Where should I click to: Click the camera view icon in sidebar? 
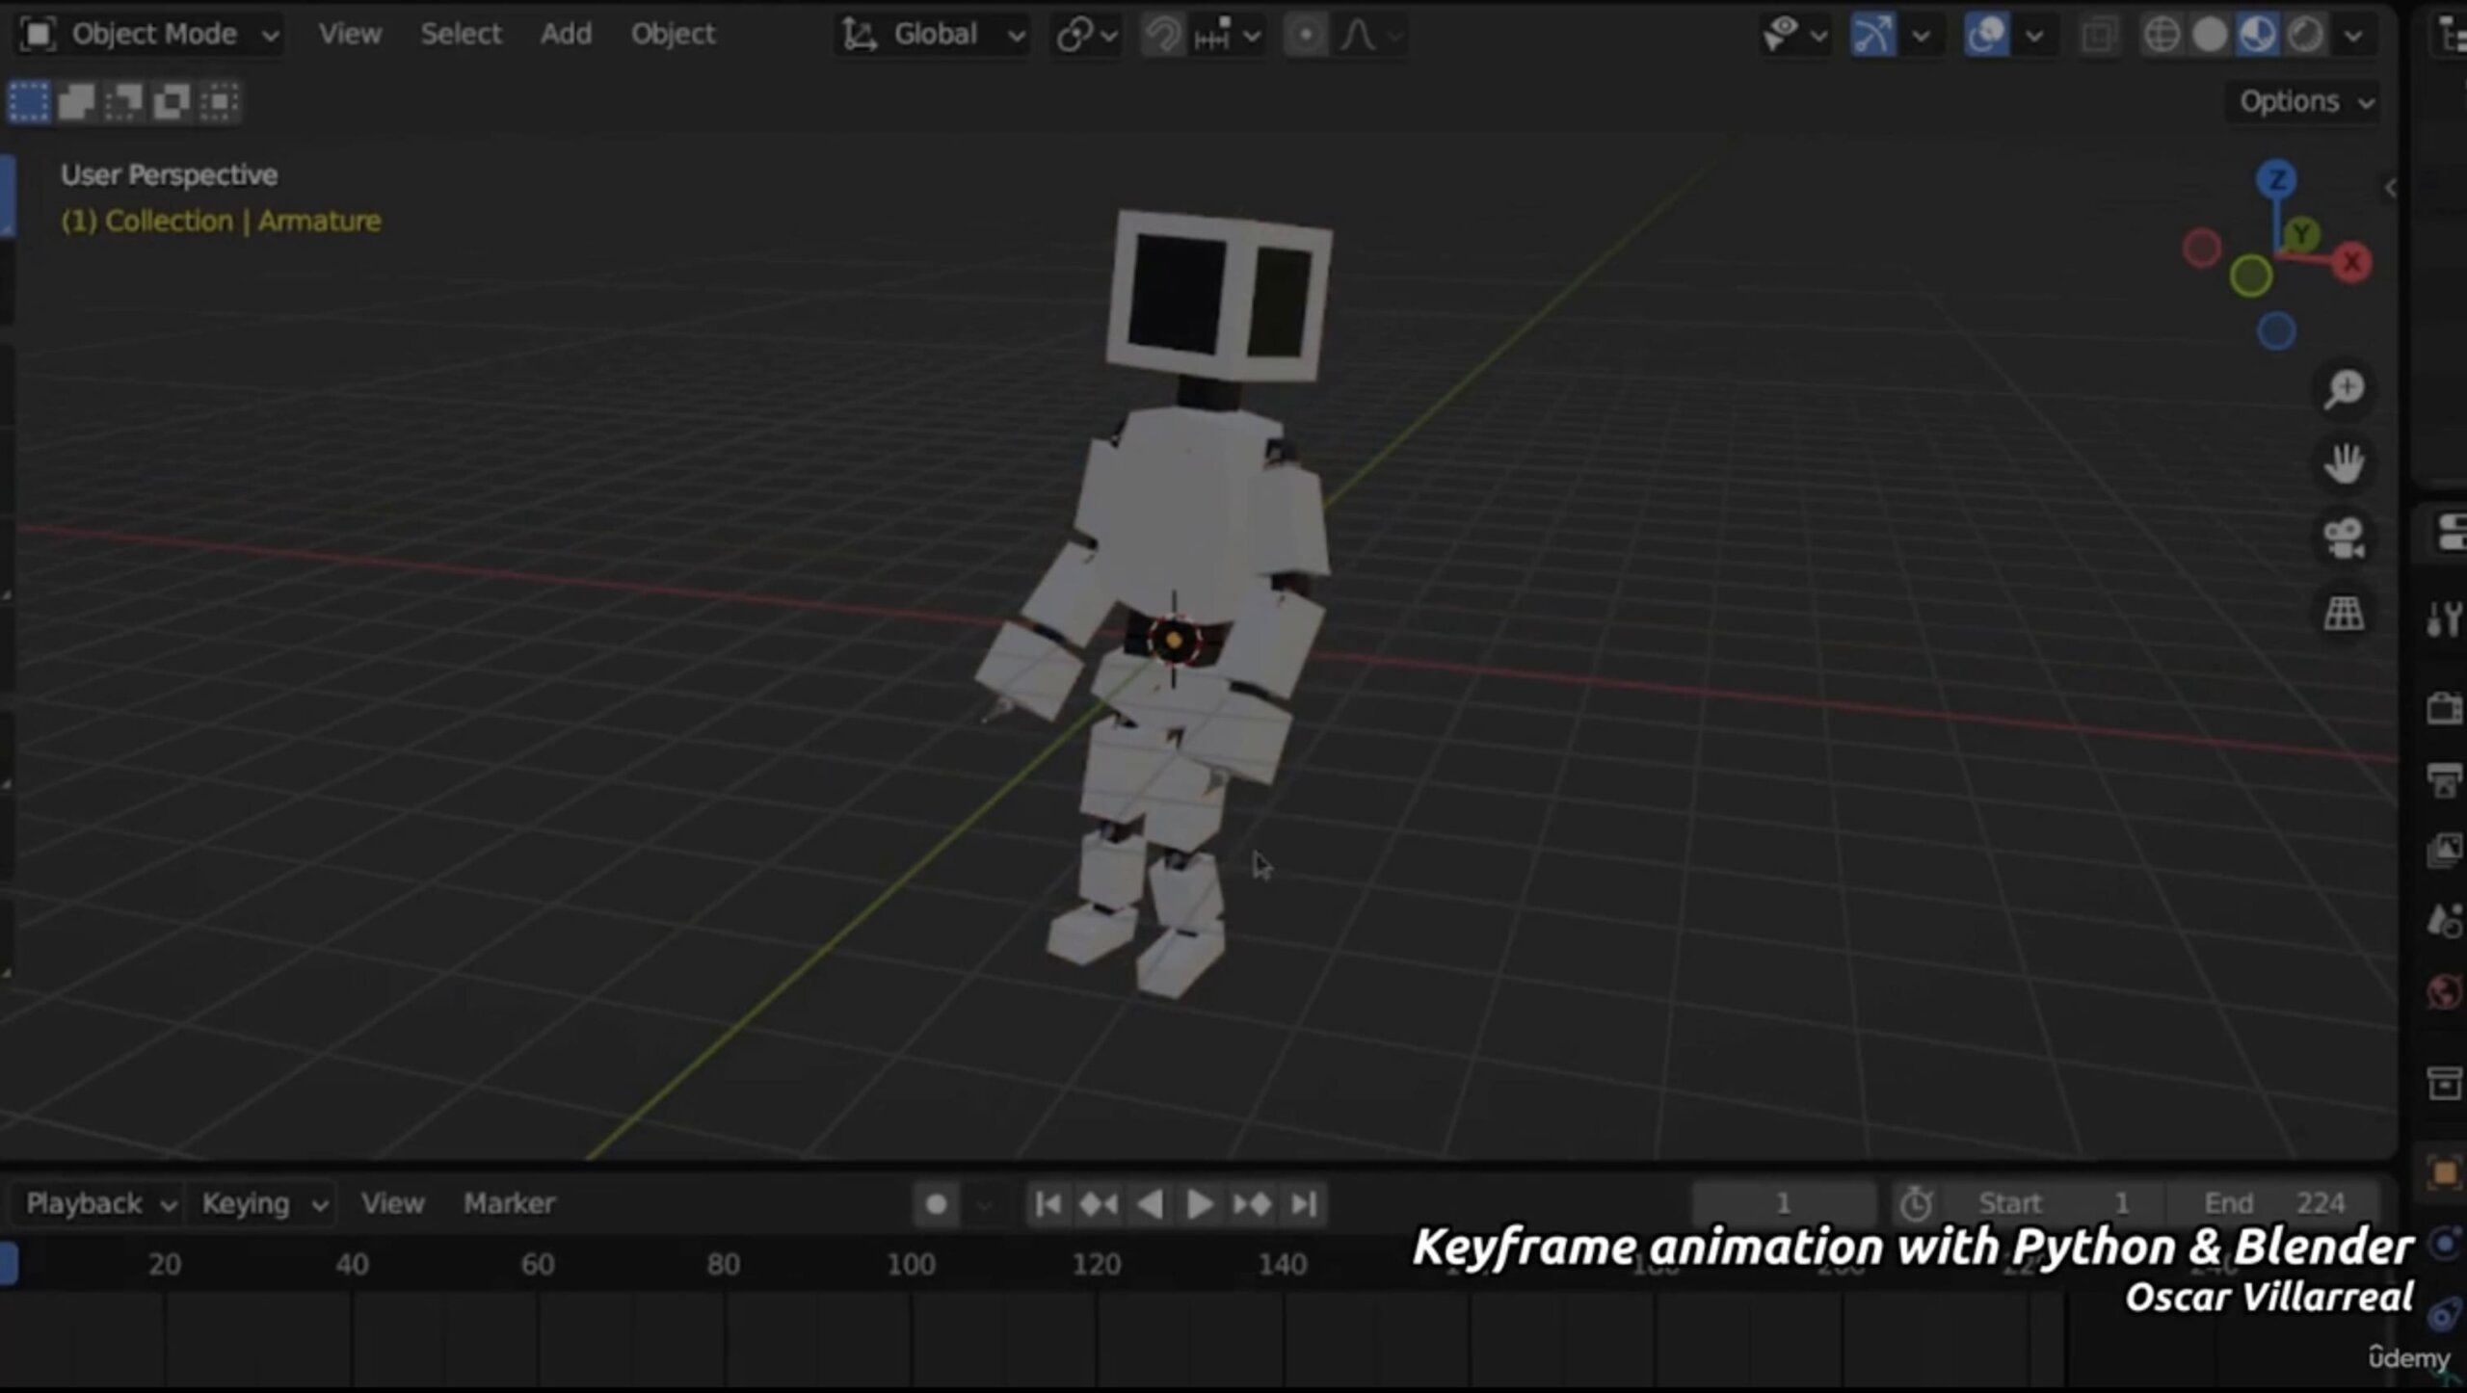point(2345,538)
